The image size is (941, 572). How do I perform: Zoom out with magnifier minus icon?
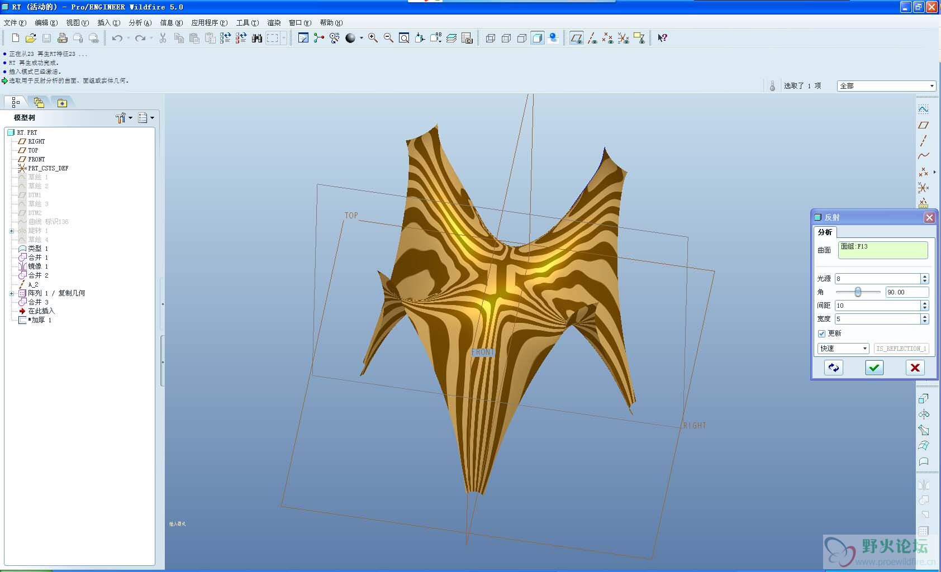click(388, 38)
